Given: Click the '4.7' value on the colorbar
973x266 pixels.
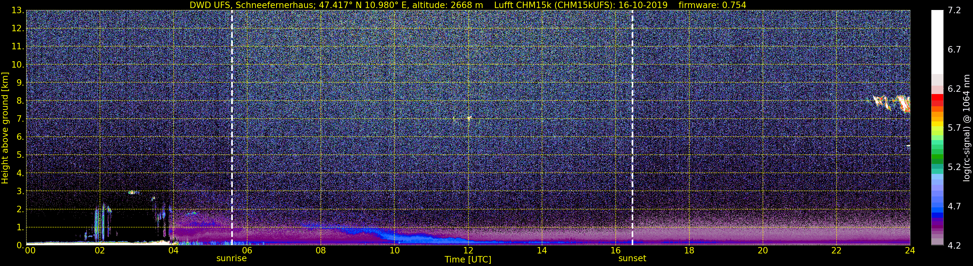Looking at the screenshot, I should tap(954, 206).
